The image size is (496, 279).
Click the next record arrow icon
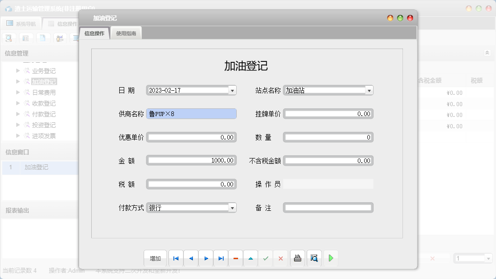tap(206, 258)
